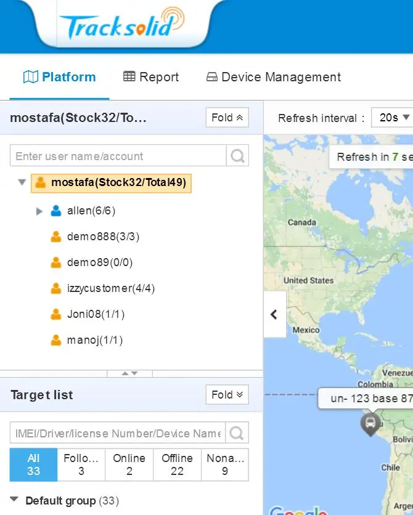Select manoj(1/1) account

tap(95, 340)
